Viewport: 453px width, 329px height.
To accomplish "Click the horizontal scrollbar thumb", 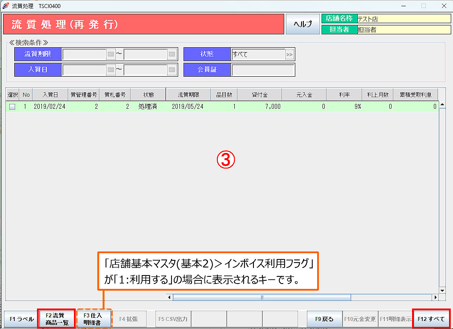I will (262, 297).
